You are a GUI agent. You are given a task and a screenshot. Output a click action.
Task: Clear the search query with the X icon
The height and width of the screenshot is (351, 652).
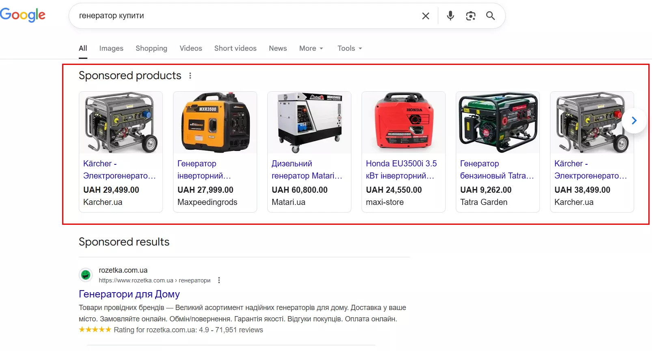[426, 16]
